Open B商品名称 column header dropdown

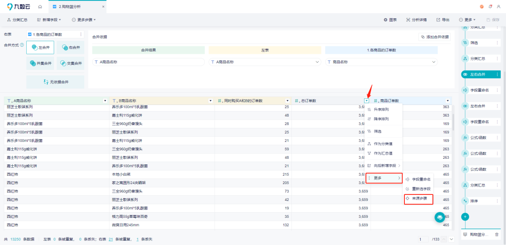click(211, 101)
